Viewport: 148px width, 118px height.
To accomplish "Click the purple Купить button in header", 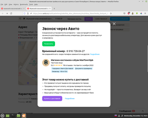I will pyautogui.click(x=89, y=19).
